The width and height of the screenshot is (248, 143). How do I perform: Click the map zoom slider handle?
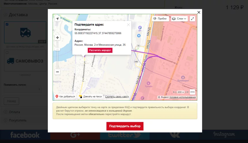point(57,49)
